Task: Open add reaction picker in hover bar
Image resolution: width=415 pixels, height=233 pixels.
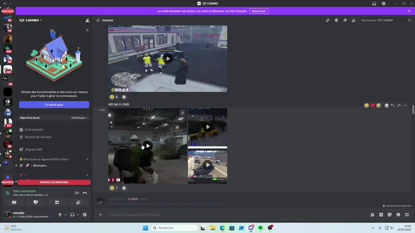Action: [386, 105]
